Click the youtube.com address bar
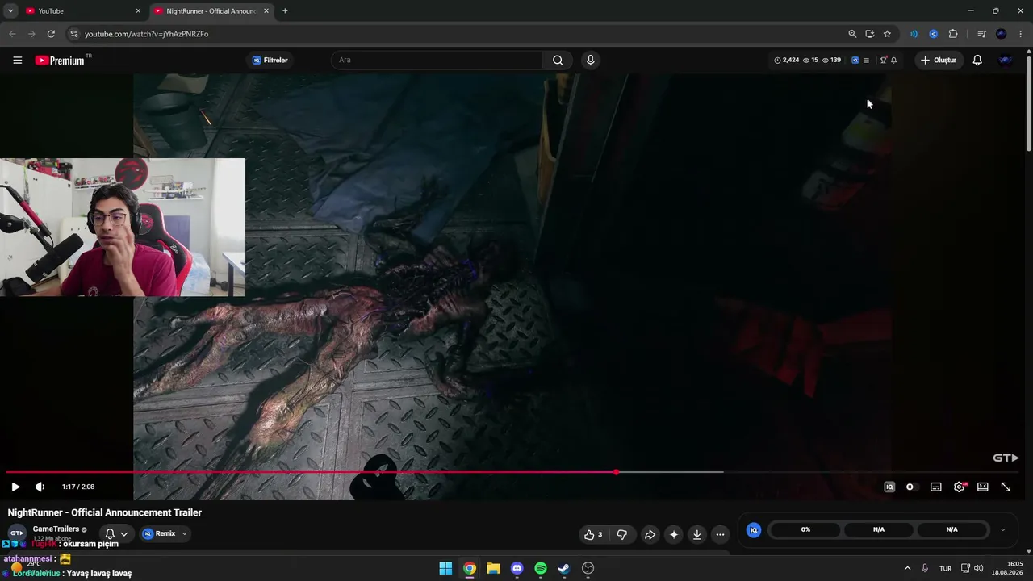The image size is (1033, 581). pyautogui.click(x=460, y=34)
